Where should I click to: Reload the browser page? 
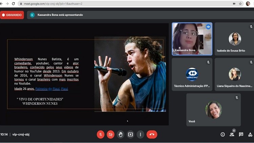tap(14, 4)
